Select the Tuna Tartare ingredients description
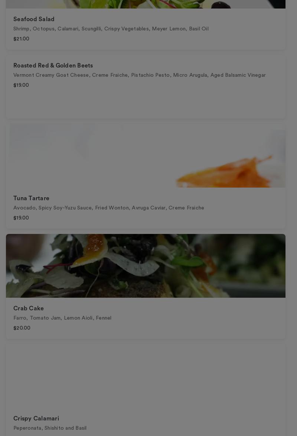The height and width of the screenshot is (436, 297). [108, 208]
